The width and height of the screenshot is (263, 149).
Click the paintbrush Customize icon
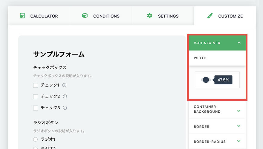[x=210, y=16]
